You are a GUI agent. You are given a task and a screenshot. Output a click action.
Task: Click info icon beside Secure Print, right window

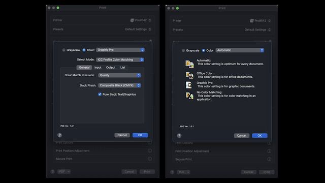tap(269, 159)
